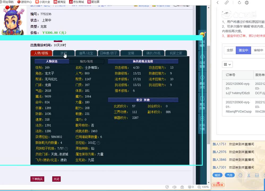Viewport: 265px width, 191px height.
Task: Click the price ￥5300.00（元）
Action: (x=54, y=33)
